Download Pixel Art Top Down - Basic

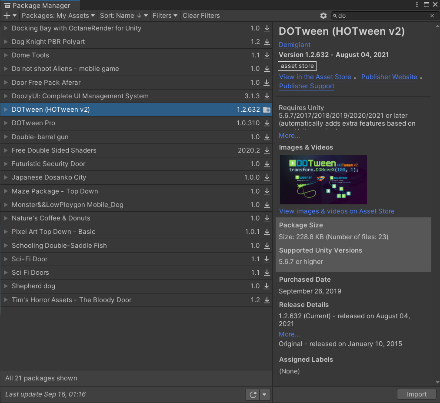click(267, 232)
